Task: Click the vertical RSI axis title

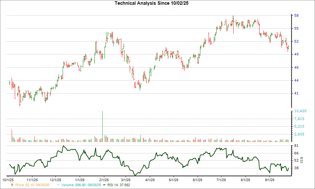Action: (x=301, y=160)
